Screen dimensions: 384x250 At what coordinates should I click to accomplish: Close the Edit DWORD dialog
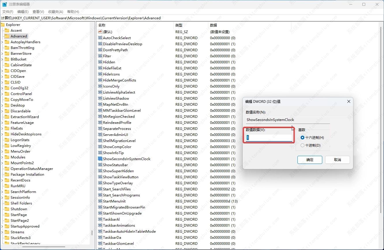pos(349,101)
